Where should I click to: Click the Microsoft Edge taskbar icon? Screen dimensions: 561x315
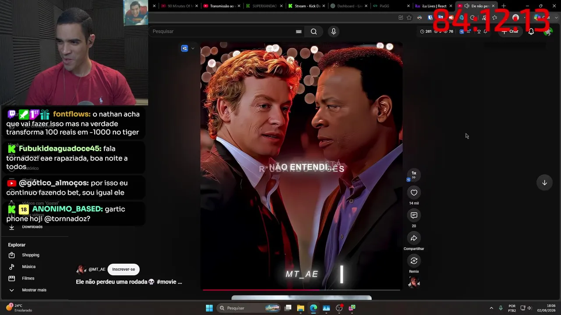pos(313,308)
